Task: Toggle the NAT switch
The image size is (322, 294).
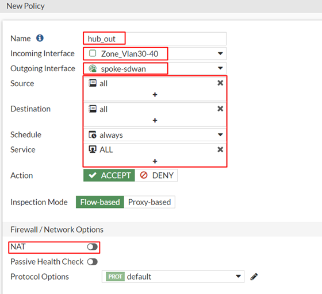Action: (92, 247)
